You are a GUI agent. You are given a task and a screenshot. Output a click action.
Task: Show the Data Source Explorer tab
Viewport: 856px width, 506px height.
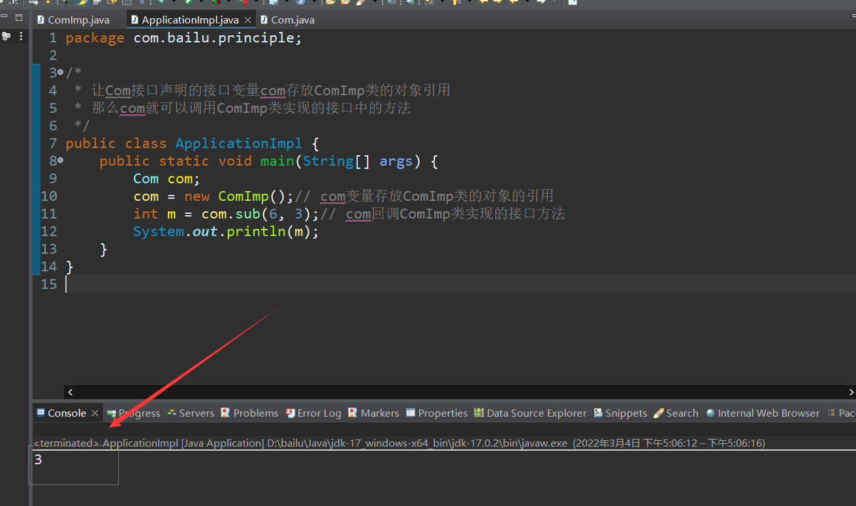(x=530, y=413)
